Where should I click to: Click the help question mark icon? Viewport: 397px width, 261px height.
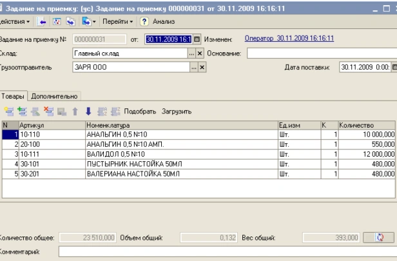tap(144, 22)
